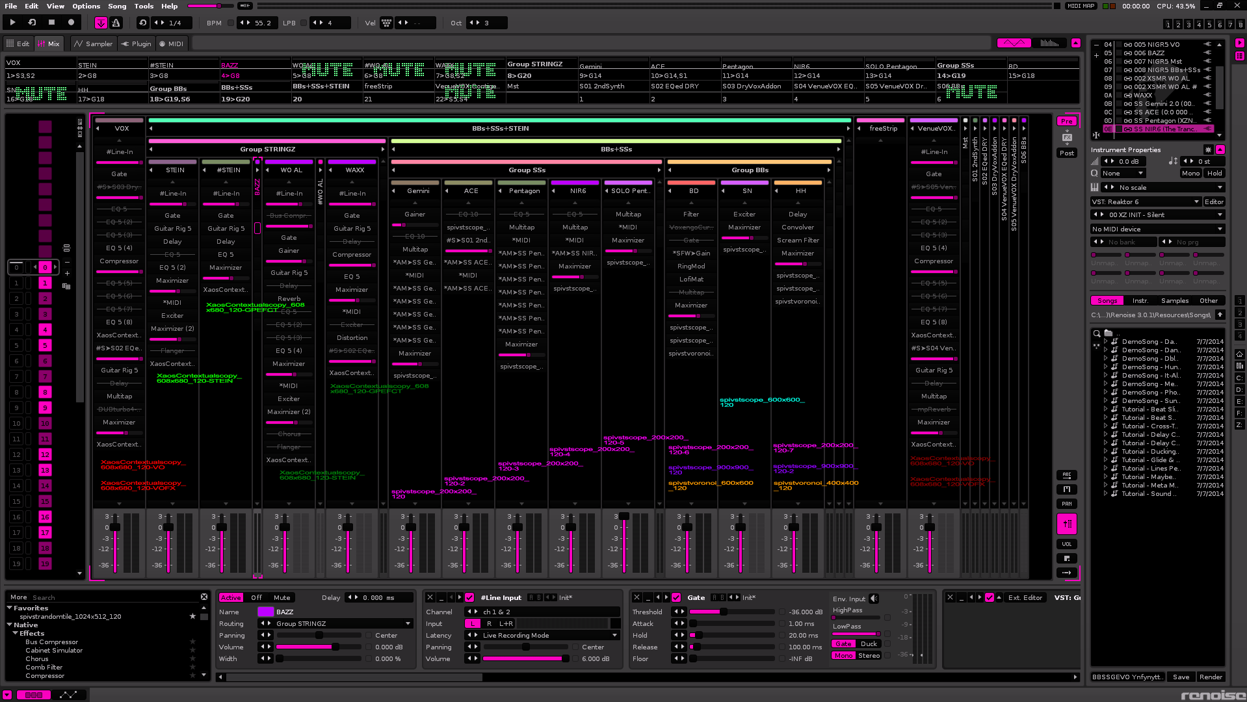1247x702 pixels.
Task: Close the Gate device with X icon
Action: (x=637, y=597)
